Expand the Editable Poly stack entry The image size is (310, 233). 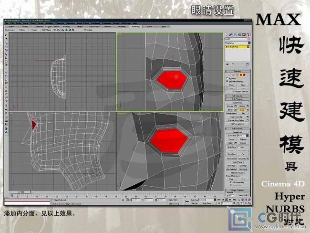coord(227,47)
